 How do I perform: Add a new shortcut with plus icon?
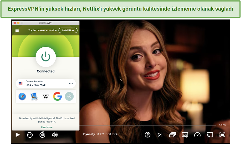pos(69,96)
